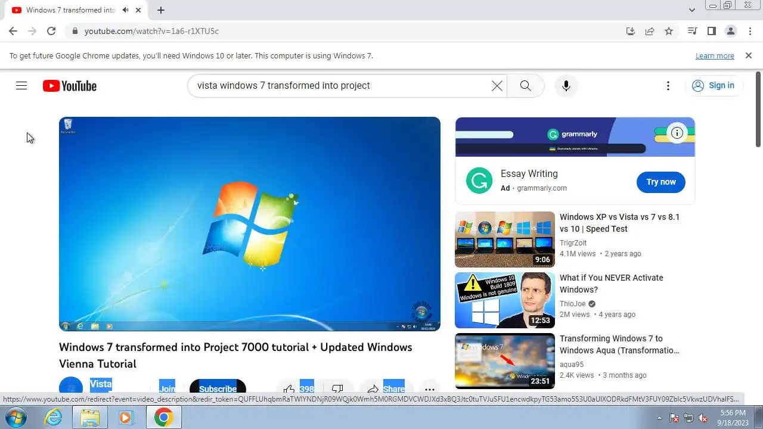763x429 pixels.
Task: Reload the current page
Action: pos(51,31)
